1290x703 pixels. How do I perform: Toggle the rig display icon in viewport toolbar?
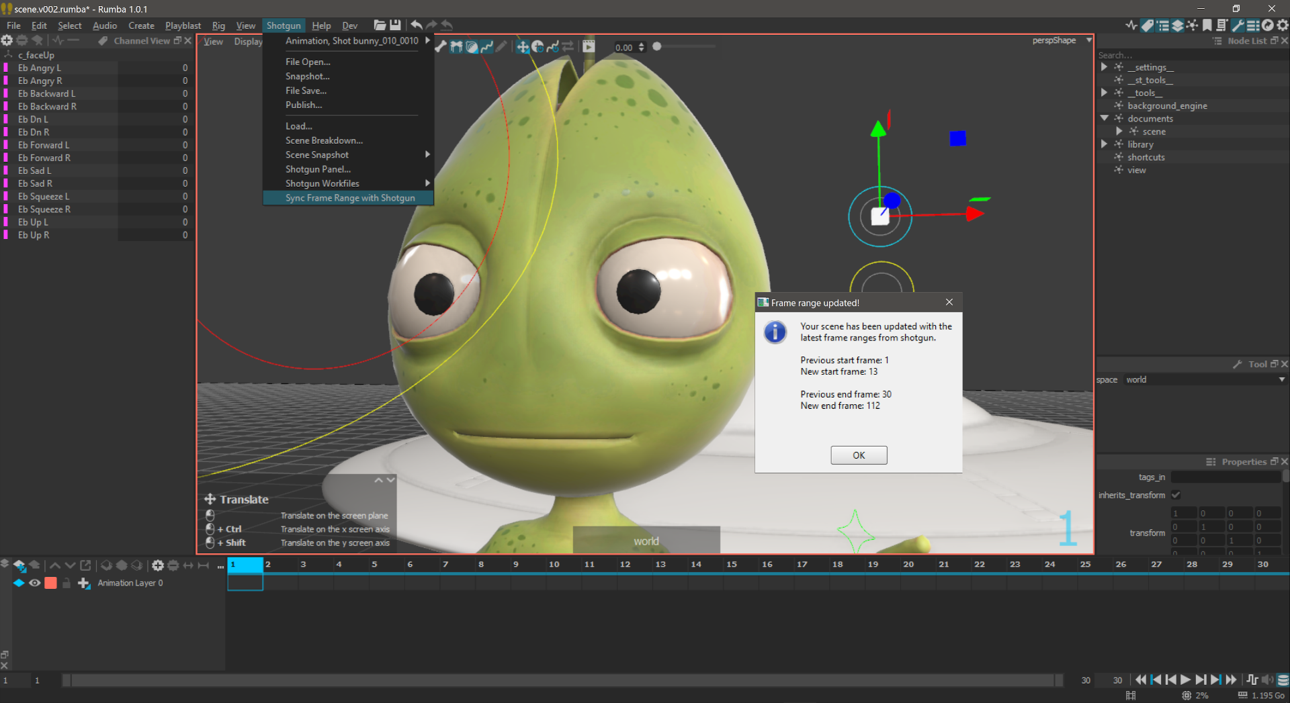(456, 47)
